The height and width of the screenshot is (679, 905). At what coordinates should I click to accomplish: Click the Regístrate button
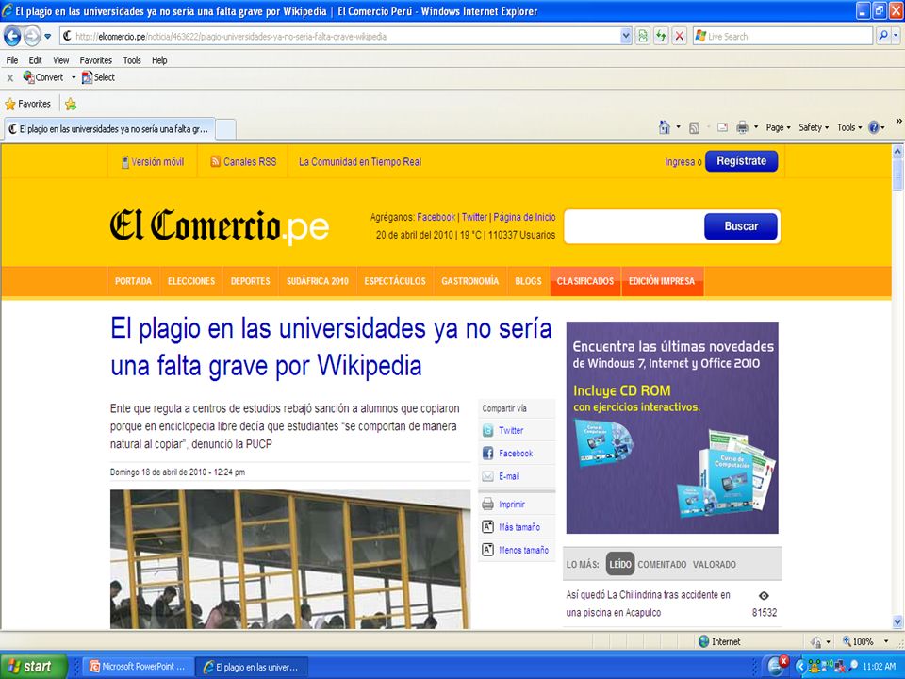point(741,161)
